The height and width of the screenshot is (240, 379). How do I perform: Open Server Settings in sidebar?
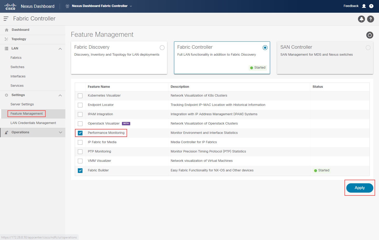coord(22,104)
